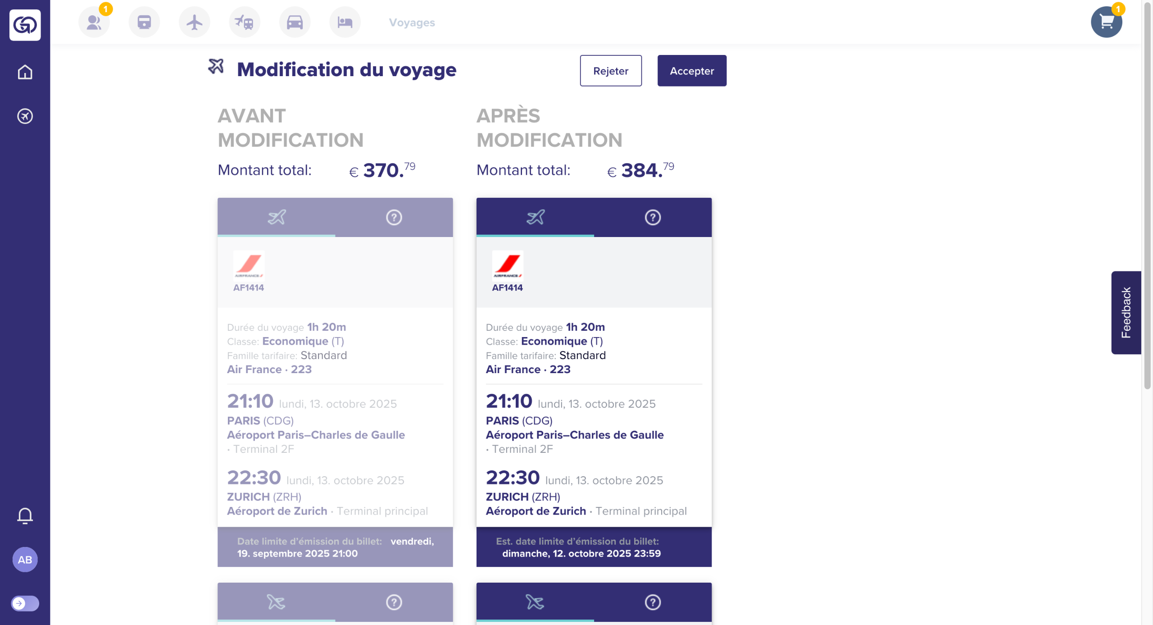This screenshot has width=1153, height=625.
Task: Click the Accepter button
Action: pos(691,71)
